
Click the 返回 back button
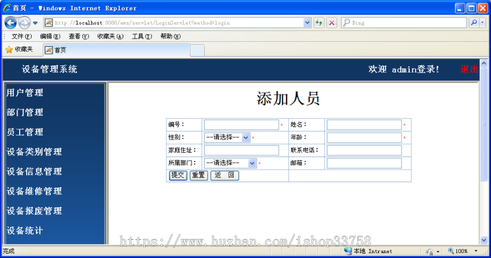[x=225, y=175]
